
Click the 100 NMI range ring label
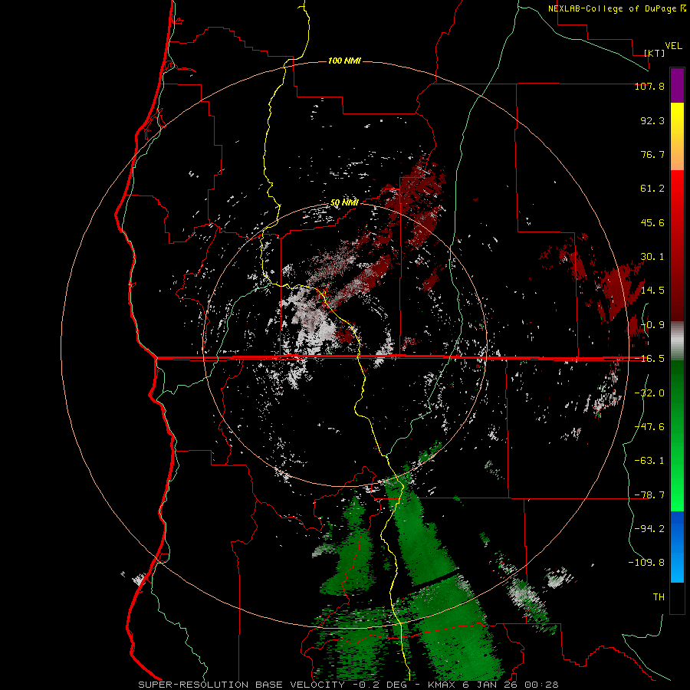click(344, 61)
